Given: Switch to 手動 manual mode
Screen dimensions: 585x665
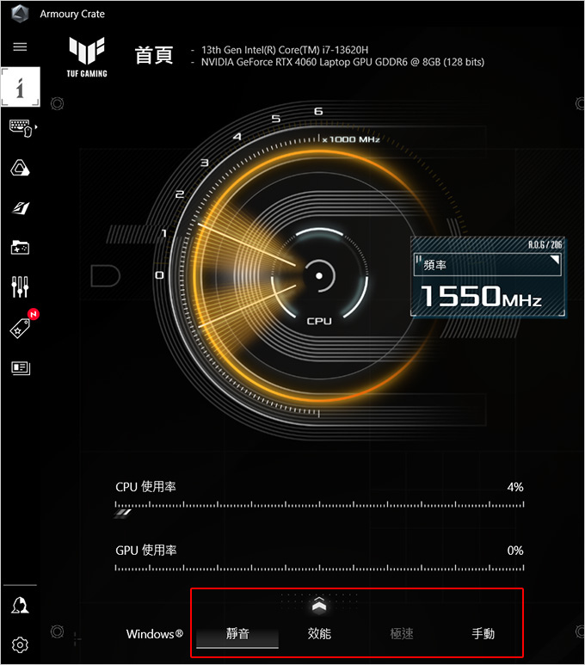Looking at the screenshot, I should [483, 634].
